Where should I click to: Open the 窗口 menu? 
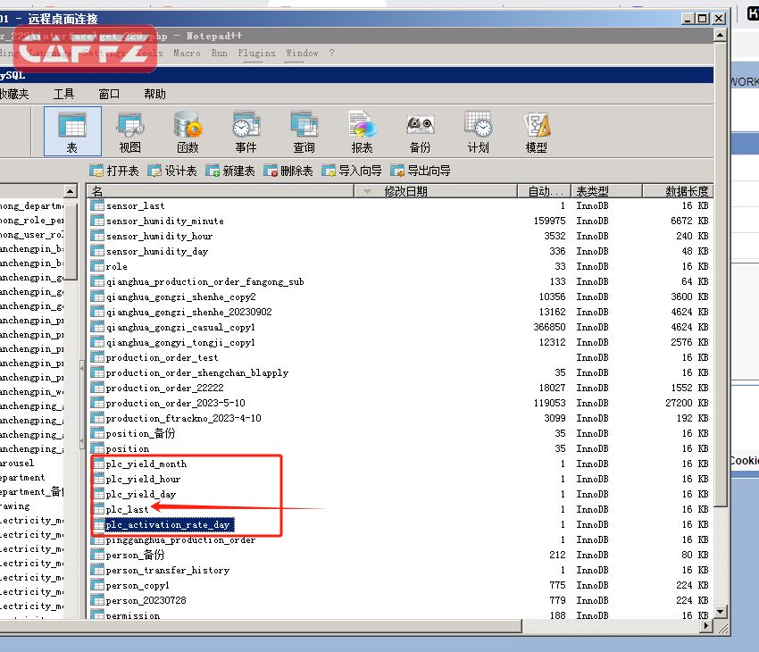tap(109, 94)
